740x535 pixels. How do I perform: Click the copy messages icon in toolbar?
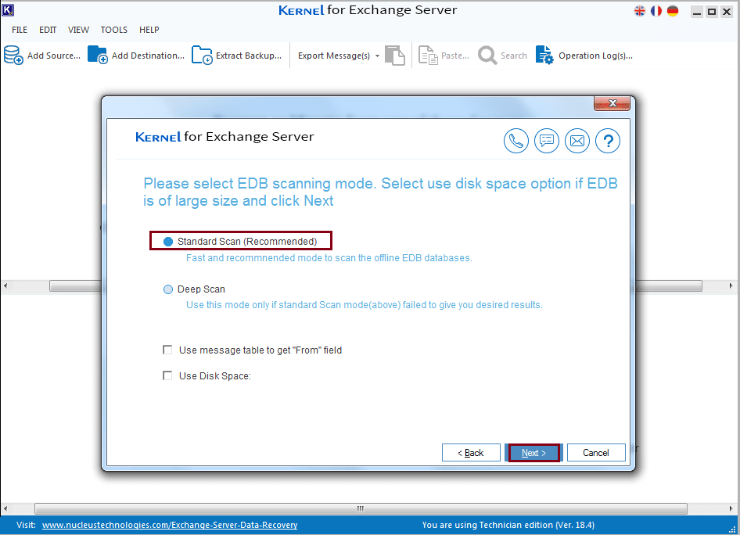tap(395, 56)
